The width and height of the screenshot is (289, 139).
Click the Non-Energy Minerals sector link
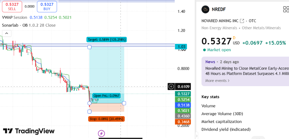[x=219, y=28]
